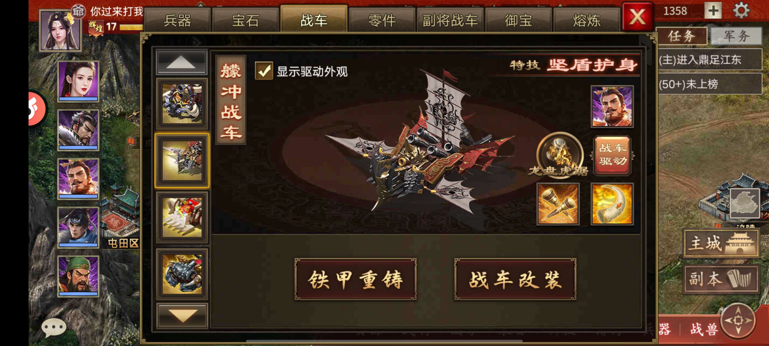
Task: Open the settings gear icon
Action: pos(741,11)
